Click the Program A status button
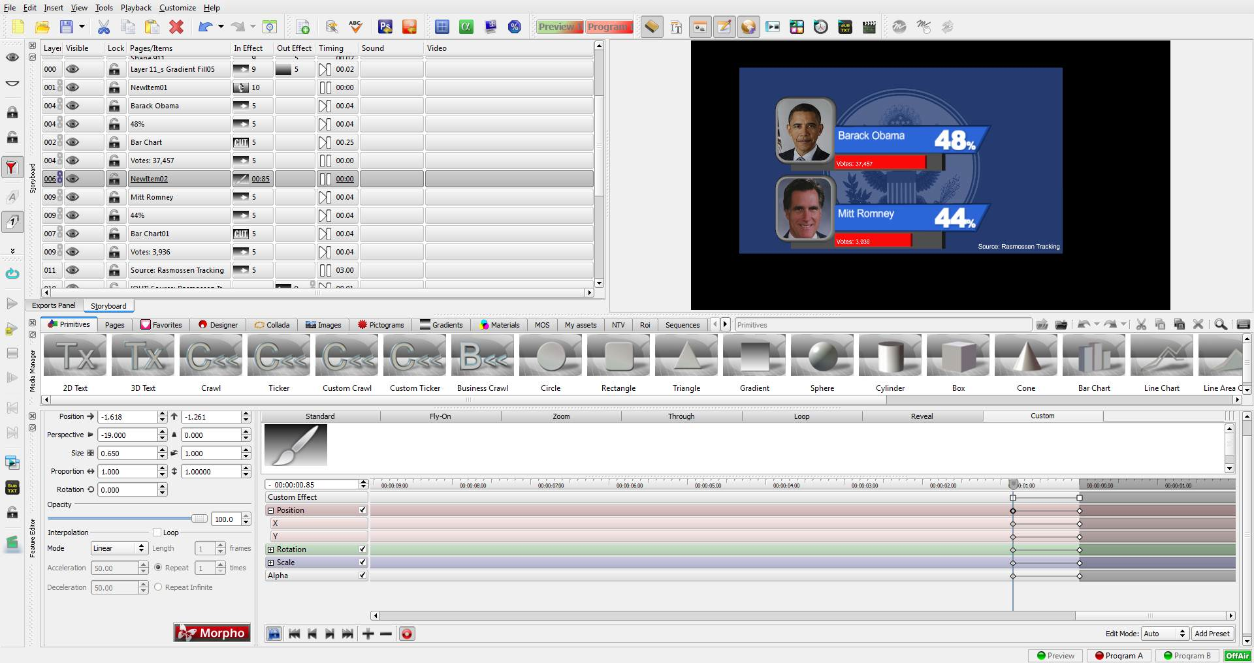Image resolution: width=1254 pixels, height=663 pixels. click(x=1119, y=656)
